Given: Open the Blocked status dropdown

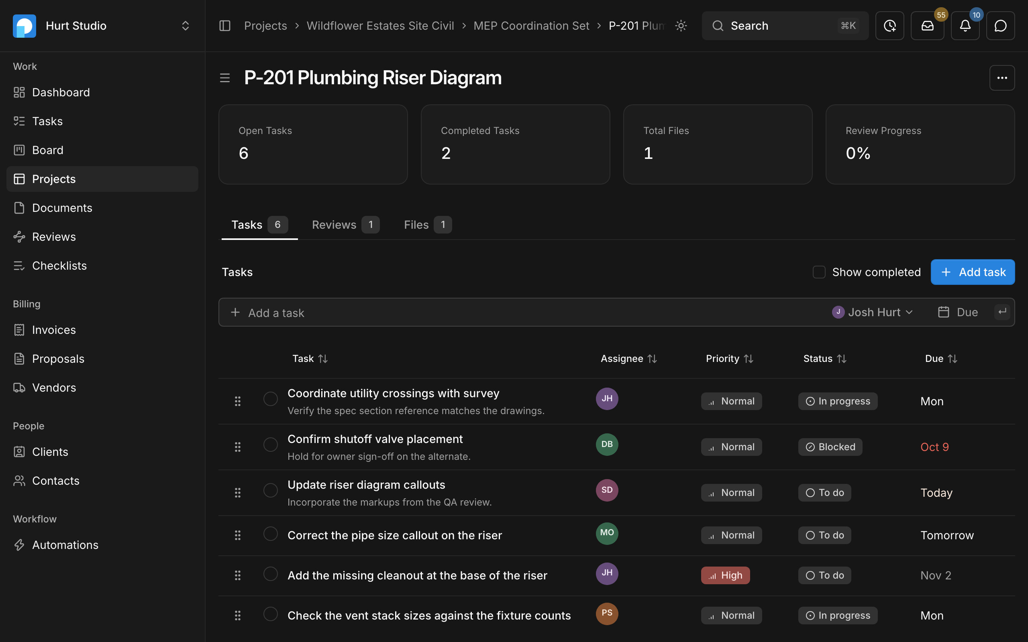Looking at the screenshot, I should point(830,447).
